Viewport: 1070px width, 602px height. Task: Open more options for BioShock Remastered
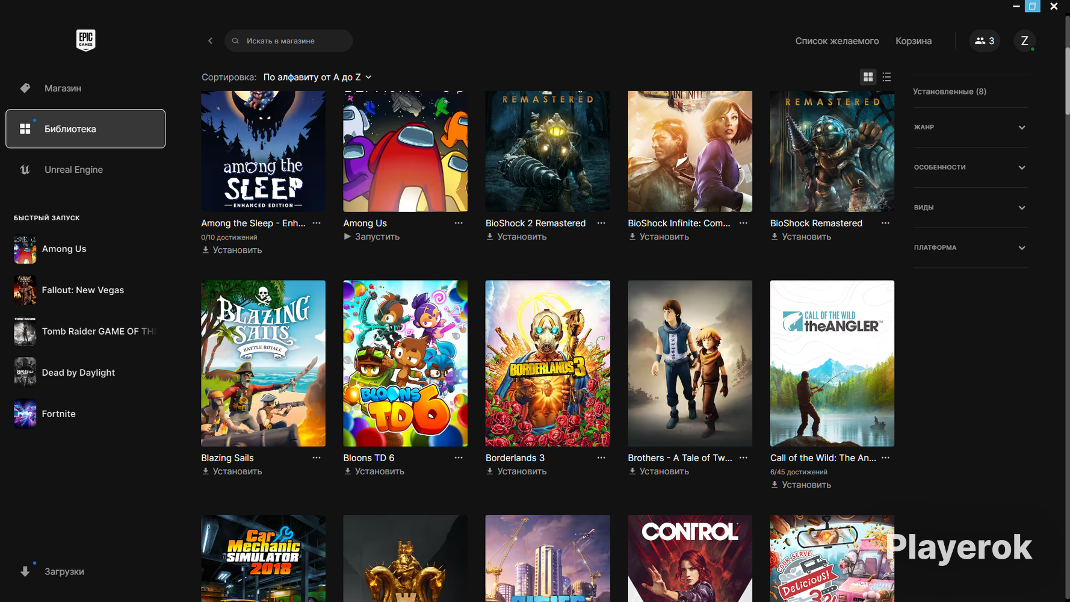coord(885,223)
